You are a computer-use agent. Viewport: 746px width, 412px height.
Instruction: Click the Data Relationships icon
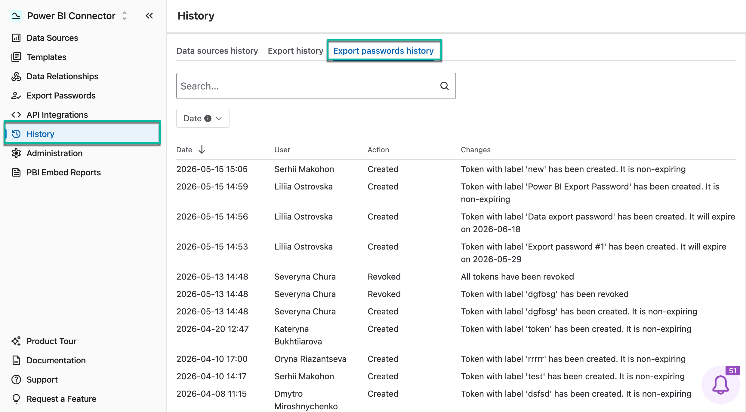point(16,76)
